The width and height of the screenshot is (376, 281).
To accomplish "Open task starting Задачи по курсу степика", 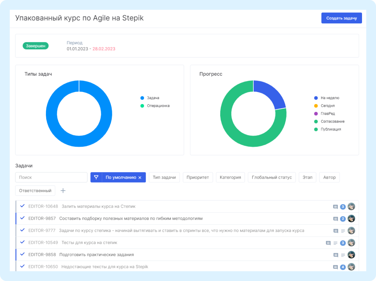I will click(x=181, y=230).
